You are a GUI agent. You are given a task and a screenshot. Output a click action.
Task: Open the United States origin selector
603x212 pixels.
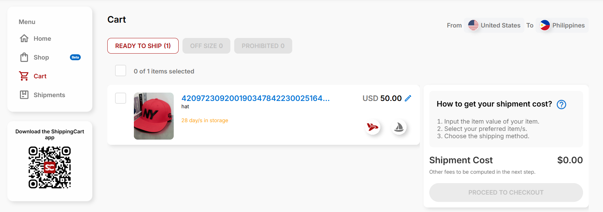[x=494, y=25]
